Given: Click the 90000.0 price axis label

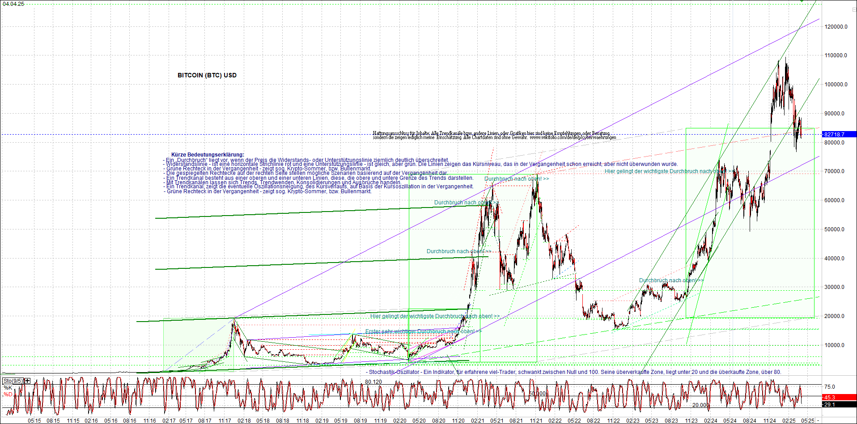Looking at the screenshot, I should [x=835, y=114].
